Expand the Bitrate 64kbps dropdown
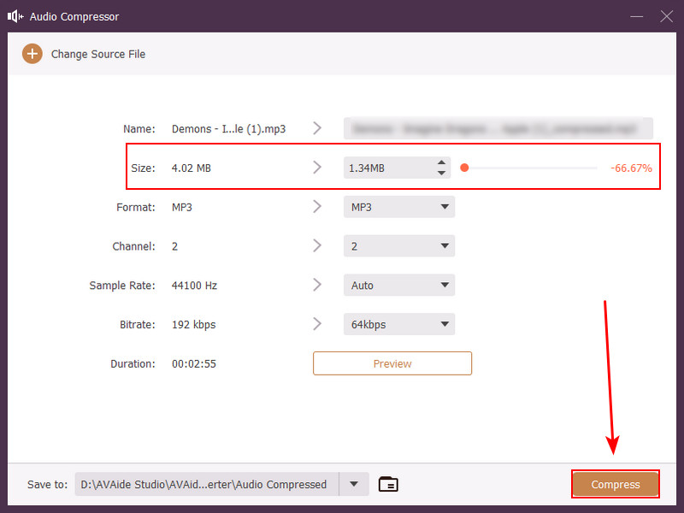The height and width of the screenshot is (513, 684). 399,324
